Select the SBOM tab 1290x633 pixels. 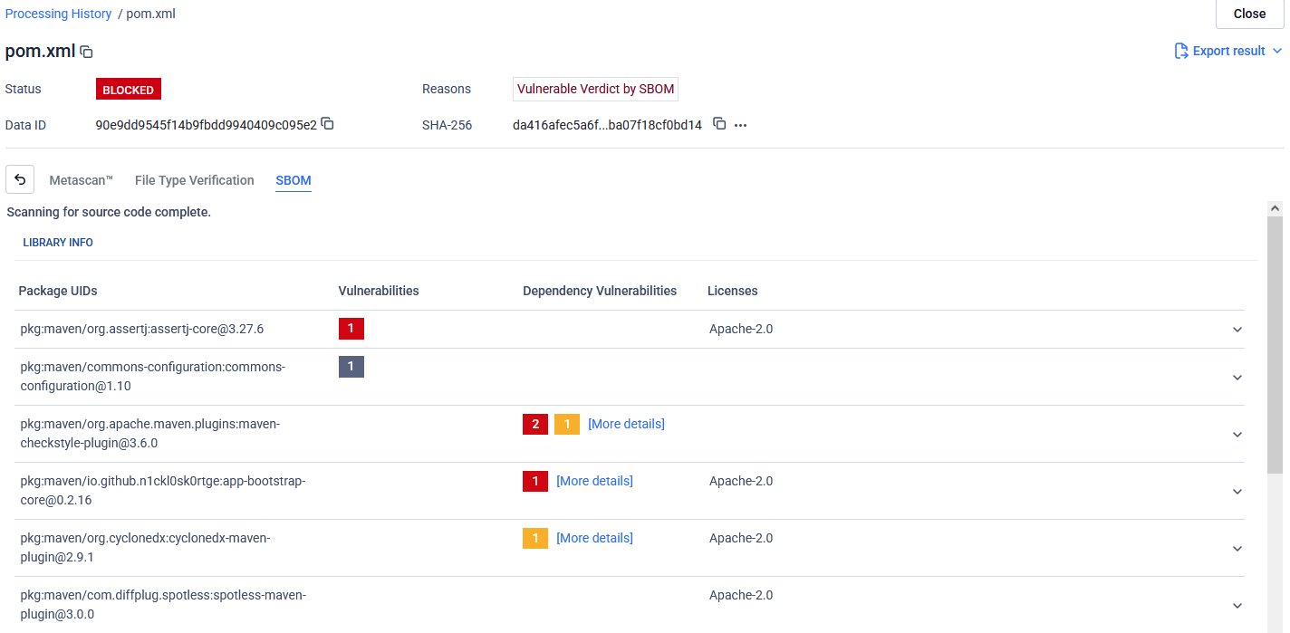pos(293,180)
